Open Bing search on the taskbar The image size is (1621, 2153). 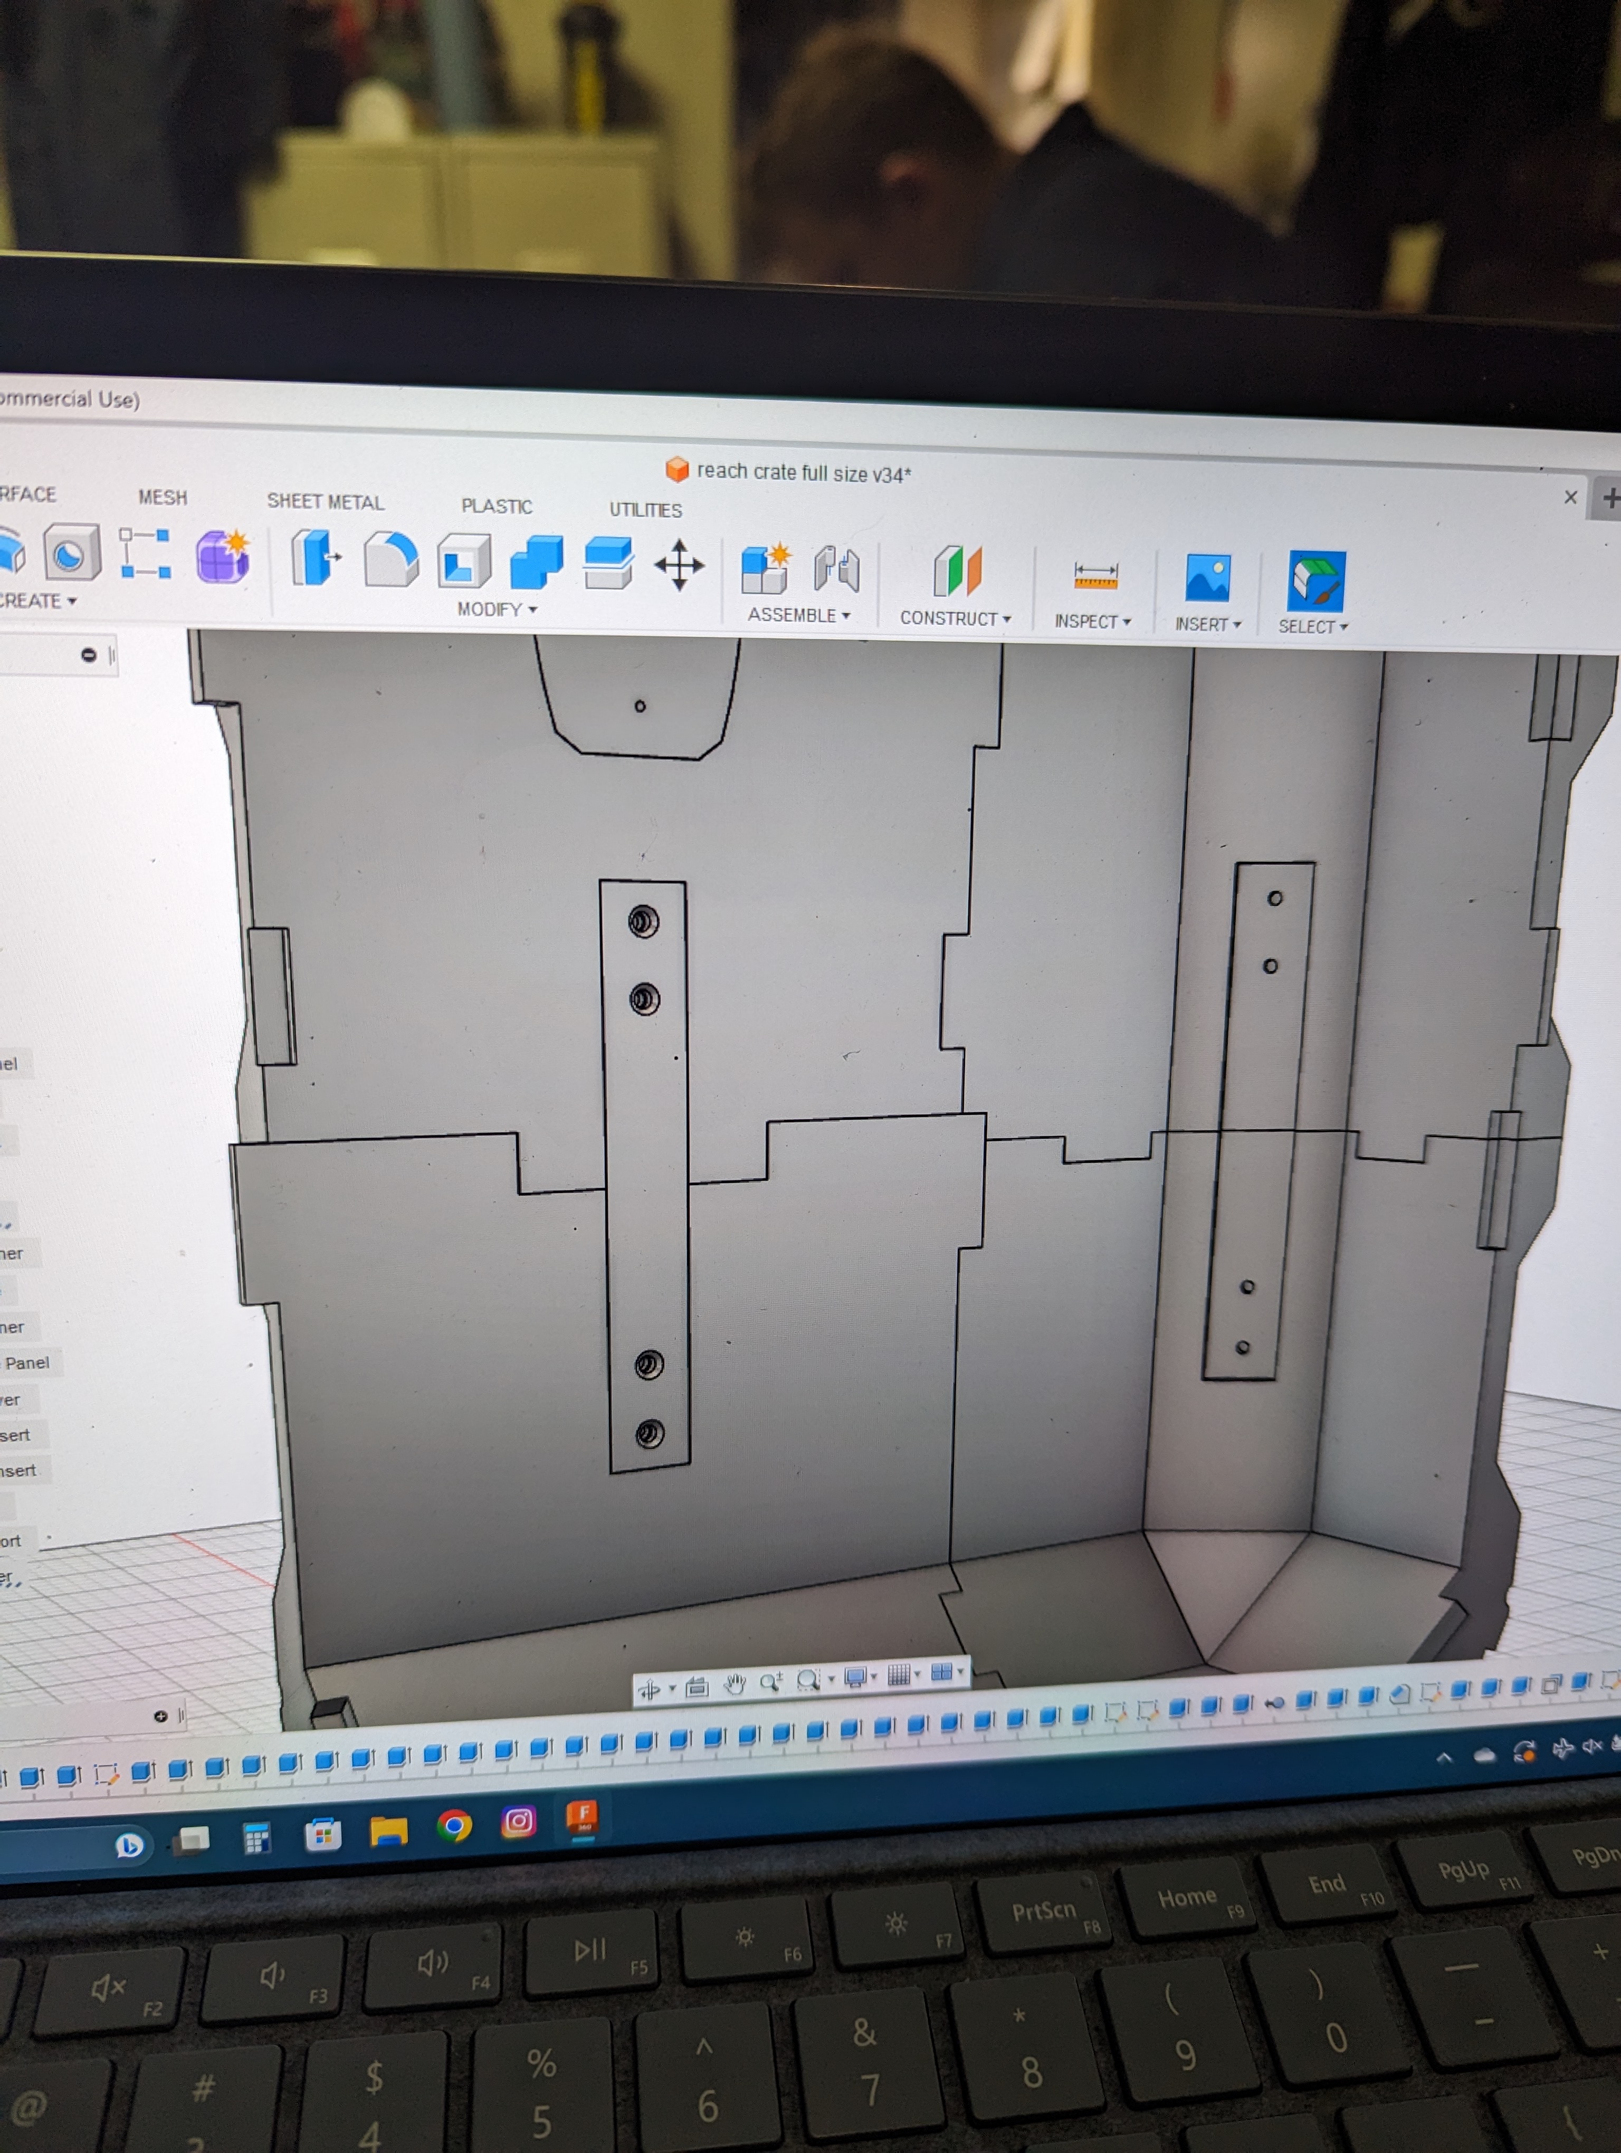pos(128,1844)
